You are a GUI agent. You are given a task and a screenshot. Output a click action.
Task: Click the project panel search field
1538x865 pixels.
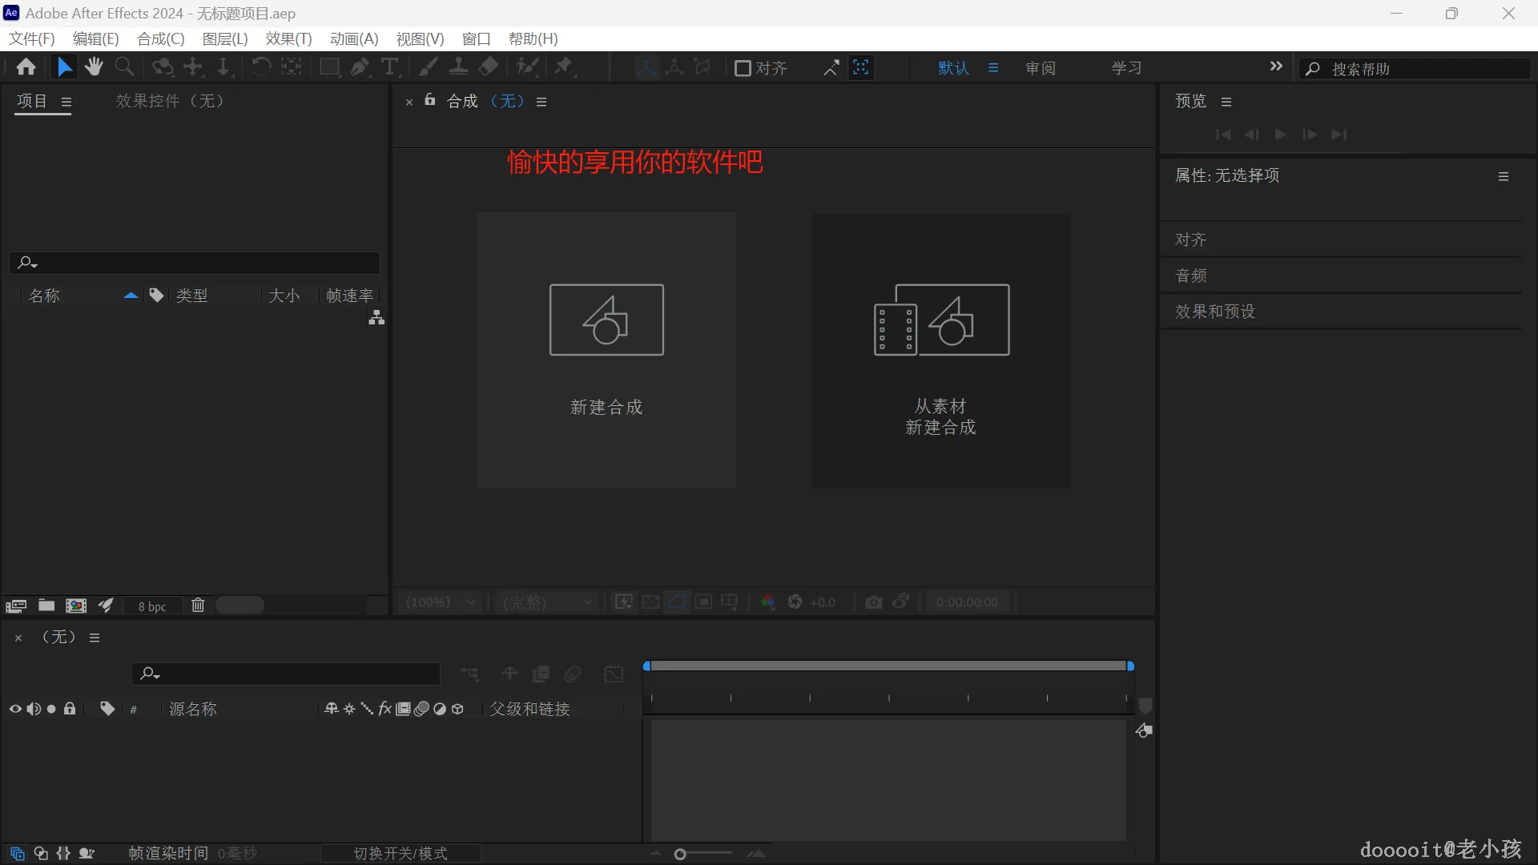194,263
